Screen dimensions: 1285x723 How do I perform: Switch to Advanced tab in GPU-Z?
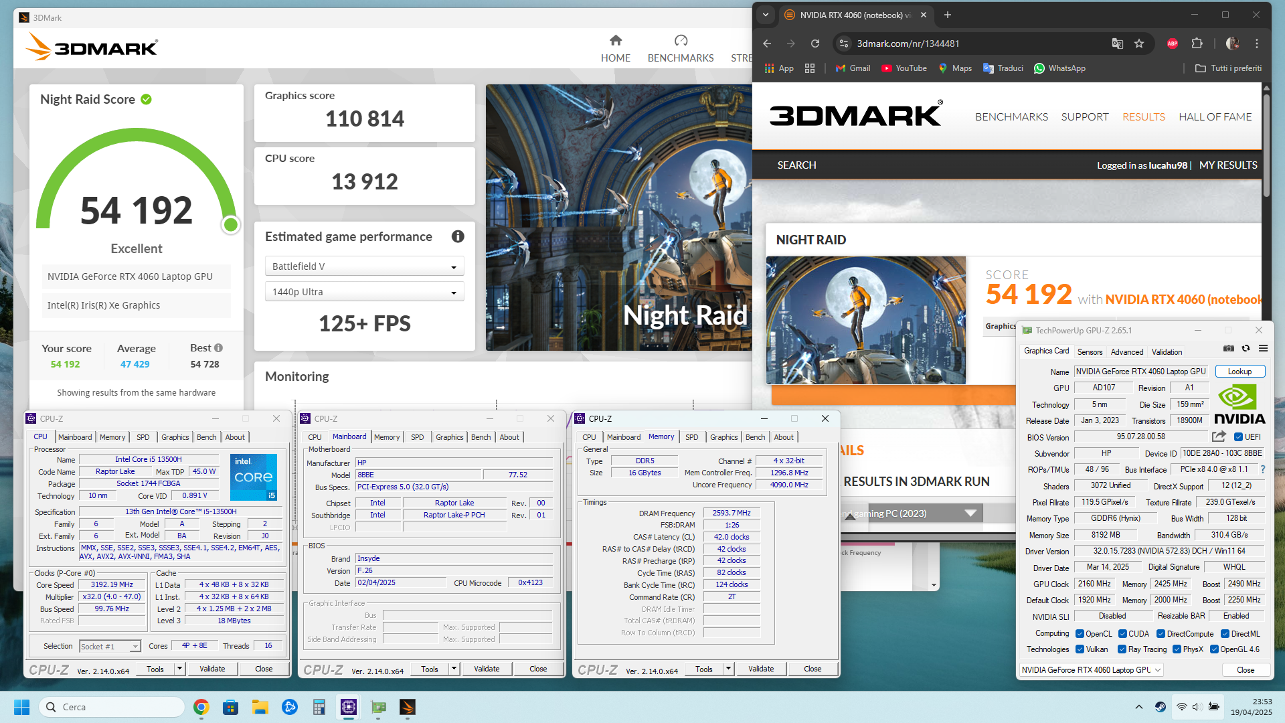(x=1127, y=352)
